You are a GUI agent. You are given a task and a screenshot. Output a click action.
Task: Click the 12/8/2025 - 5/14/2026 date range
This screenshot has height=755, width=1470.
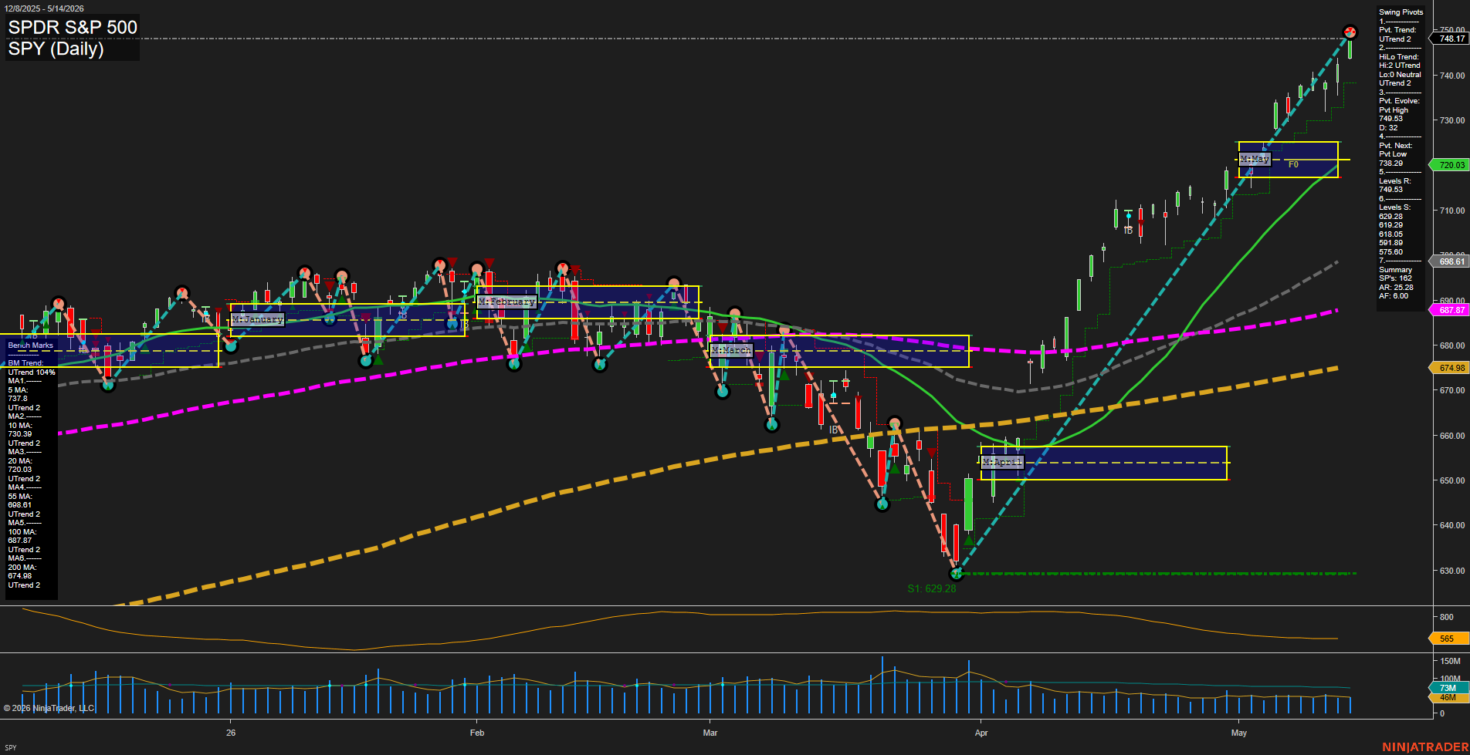click(x=44, y=8)
